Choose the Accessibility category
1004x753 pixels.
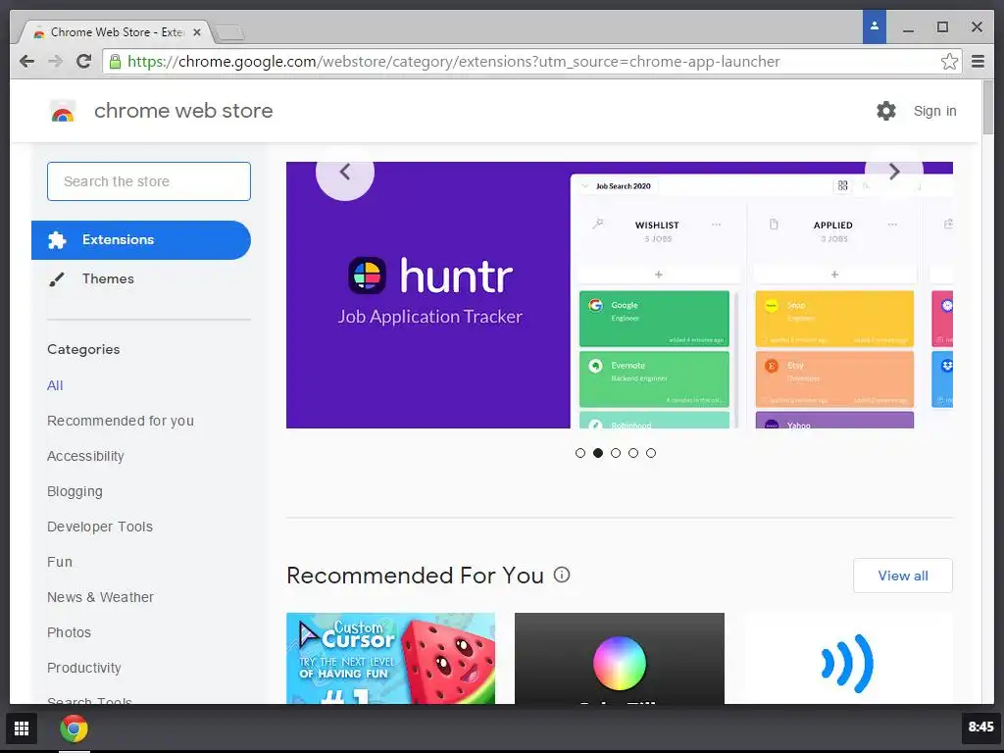point(85,456)
